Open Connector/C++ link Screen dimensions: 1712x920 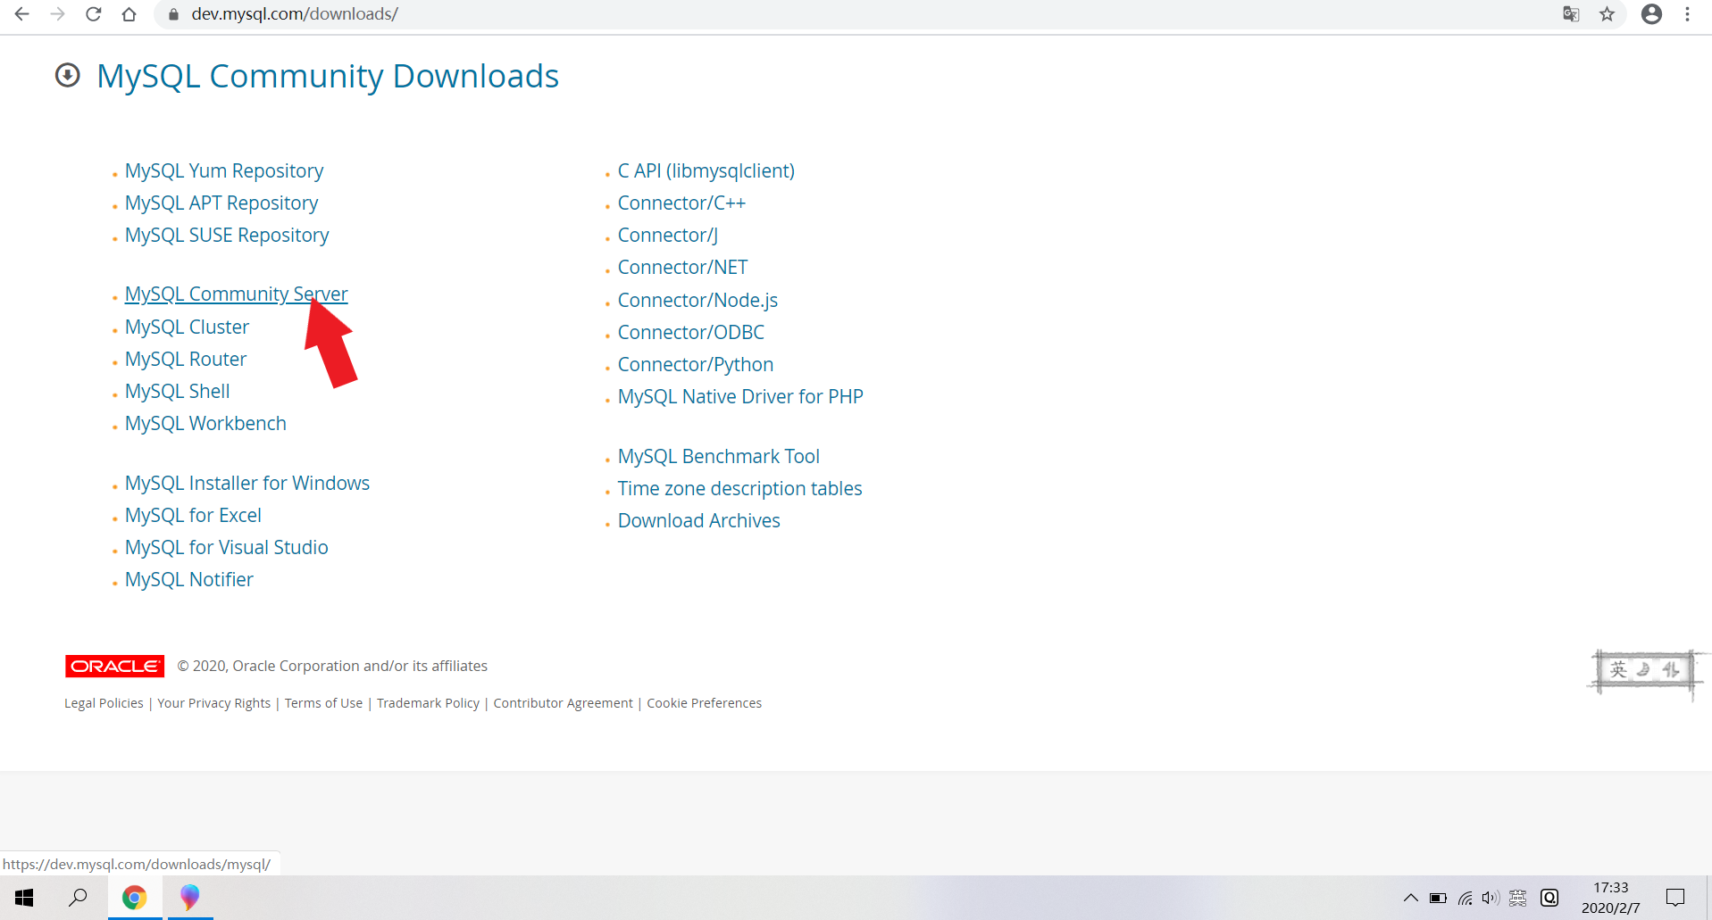(x=681, y=203)
